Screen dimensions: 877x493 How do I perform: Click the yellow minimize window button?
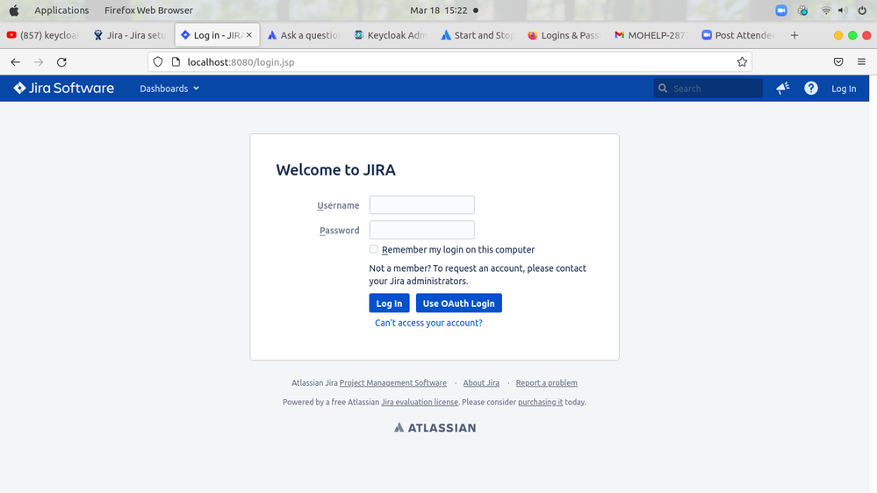pyautogui.click(x=837, y=35)
